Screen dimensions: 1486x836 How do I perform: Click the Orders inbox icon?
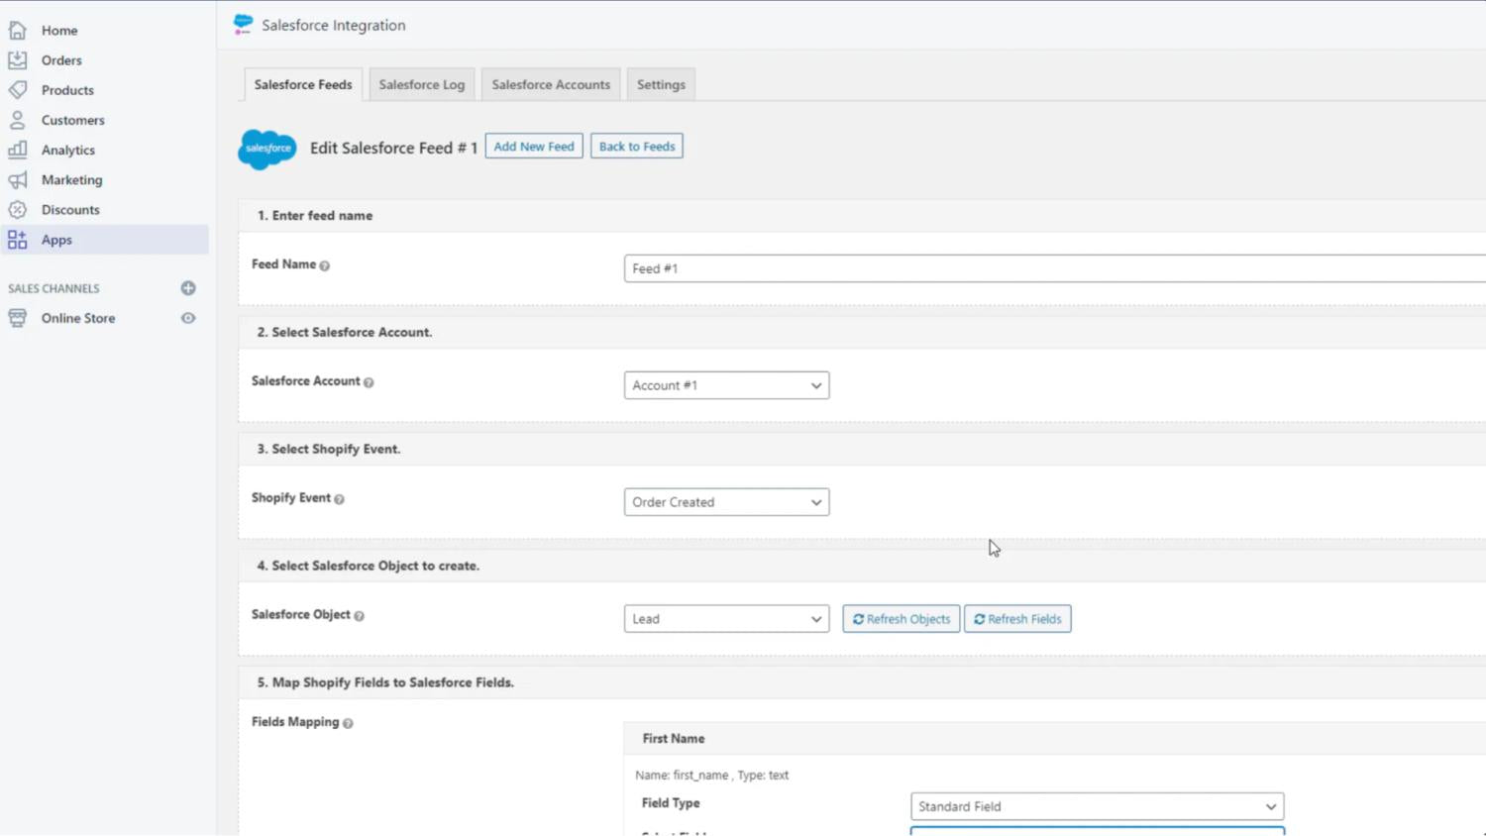[x=17, y=60]
